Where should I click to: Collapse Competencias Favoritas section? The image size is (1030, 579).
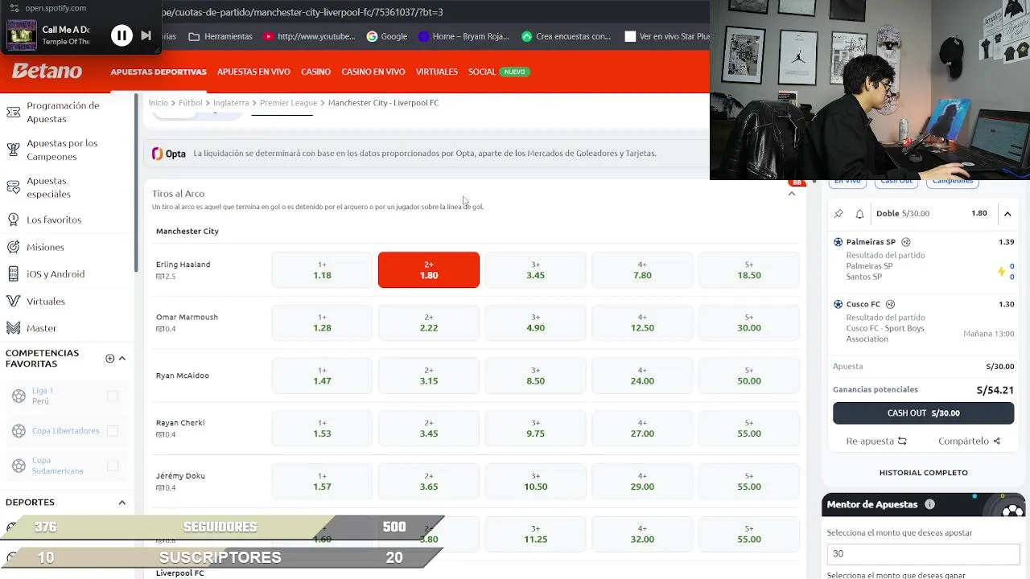tap(122, 359)
